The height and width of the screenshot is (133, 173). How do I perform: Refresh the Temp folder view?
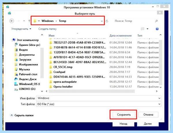point(107,21)
